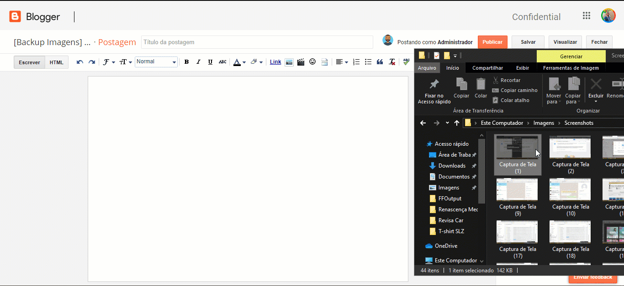This screenshot has width=624, height=286.
Task: Click Recortar in the Explorer ribbon
Action: click(506, 80)
